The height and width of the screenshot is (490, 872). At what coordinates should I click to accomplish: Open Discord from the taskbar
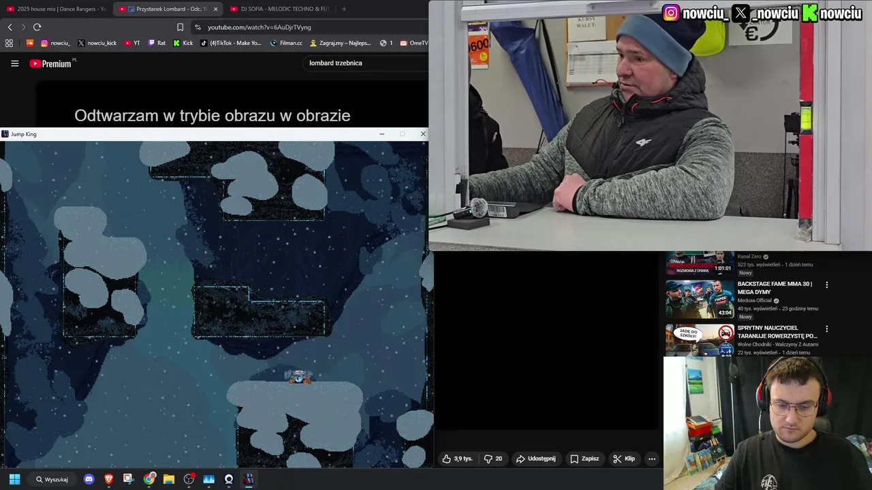(x=89, y=479)
